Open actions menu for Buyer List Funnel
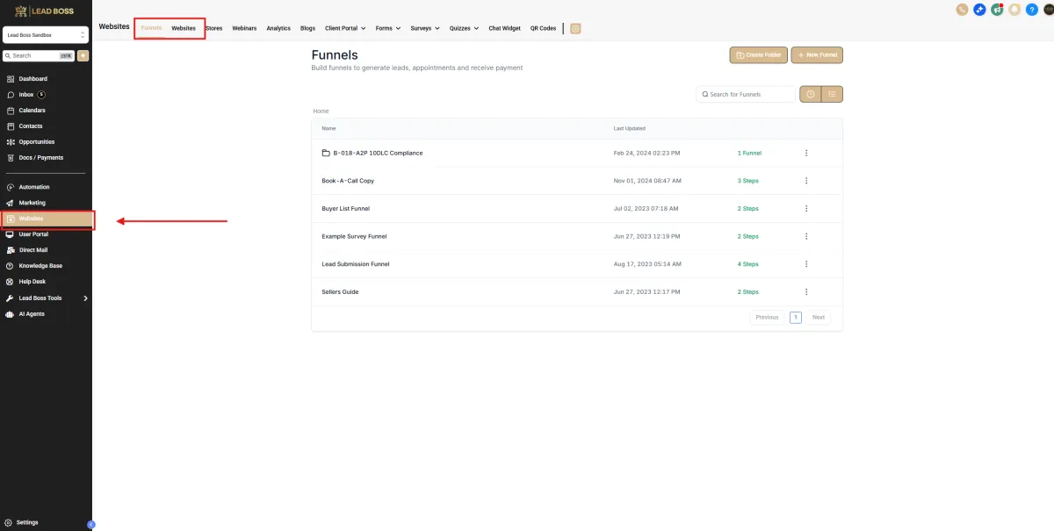The image size is (1054, 531). 806,209
